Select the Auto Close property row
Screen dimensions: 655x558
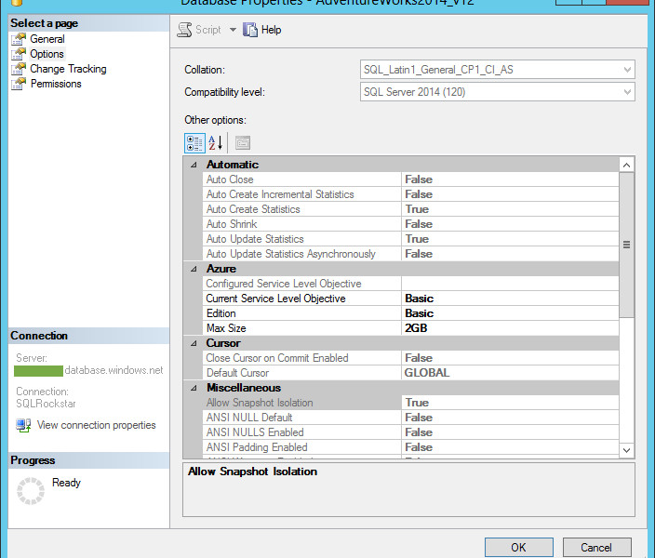411,179
